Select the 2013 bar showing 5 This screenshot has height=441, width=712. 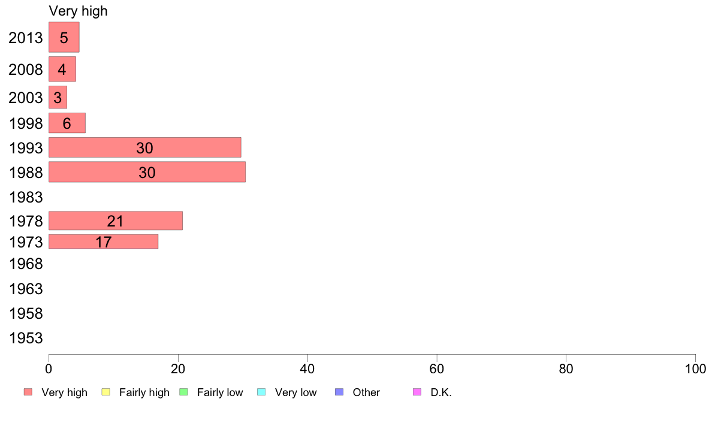[x=64, y=37]
